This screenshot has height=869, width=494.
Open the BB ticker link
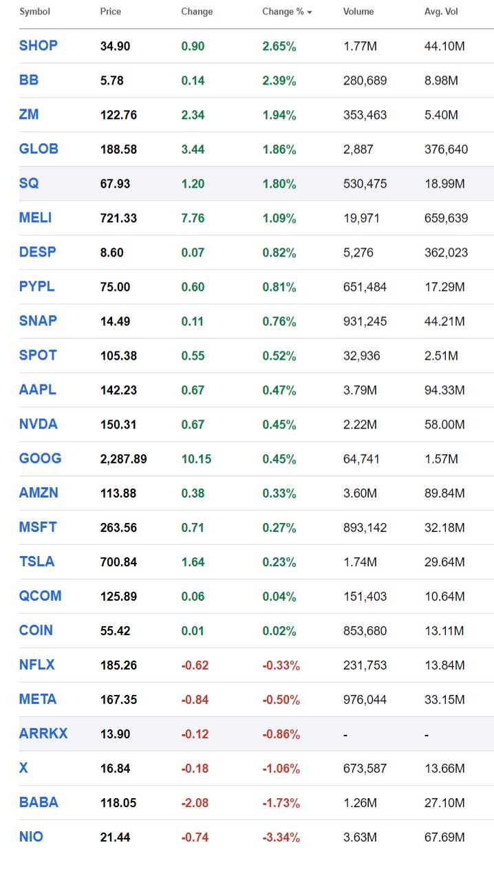point(29,81)
